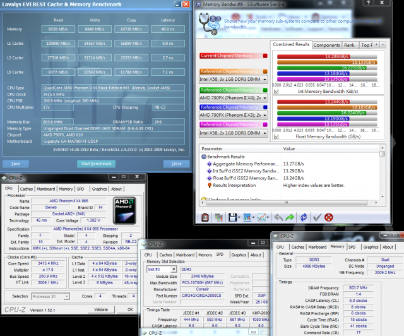Click the blue refresh arrows icon in Sandra
Viewport: 404px width, 336px height.
[304, 217]
